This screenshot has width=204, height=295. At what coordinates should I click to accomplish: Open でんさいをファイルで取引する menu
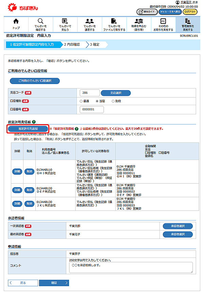pos(114,24)
